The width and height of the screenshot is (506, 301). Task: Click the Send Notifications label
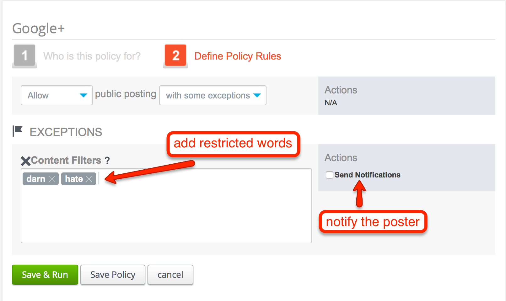[x=367, y=175]
